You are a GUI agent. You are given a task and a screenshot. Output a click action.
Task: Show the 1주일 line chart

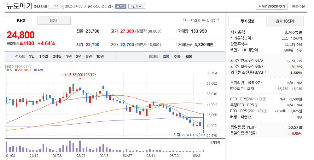pyautogui.click(x=44, y=56)
